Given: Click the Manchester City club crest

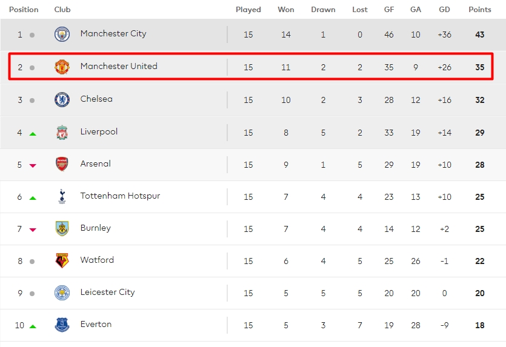Looking at the screenshot, I should pos(62,35).
